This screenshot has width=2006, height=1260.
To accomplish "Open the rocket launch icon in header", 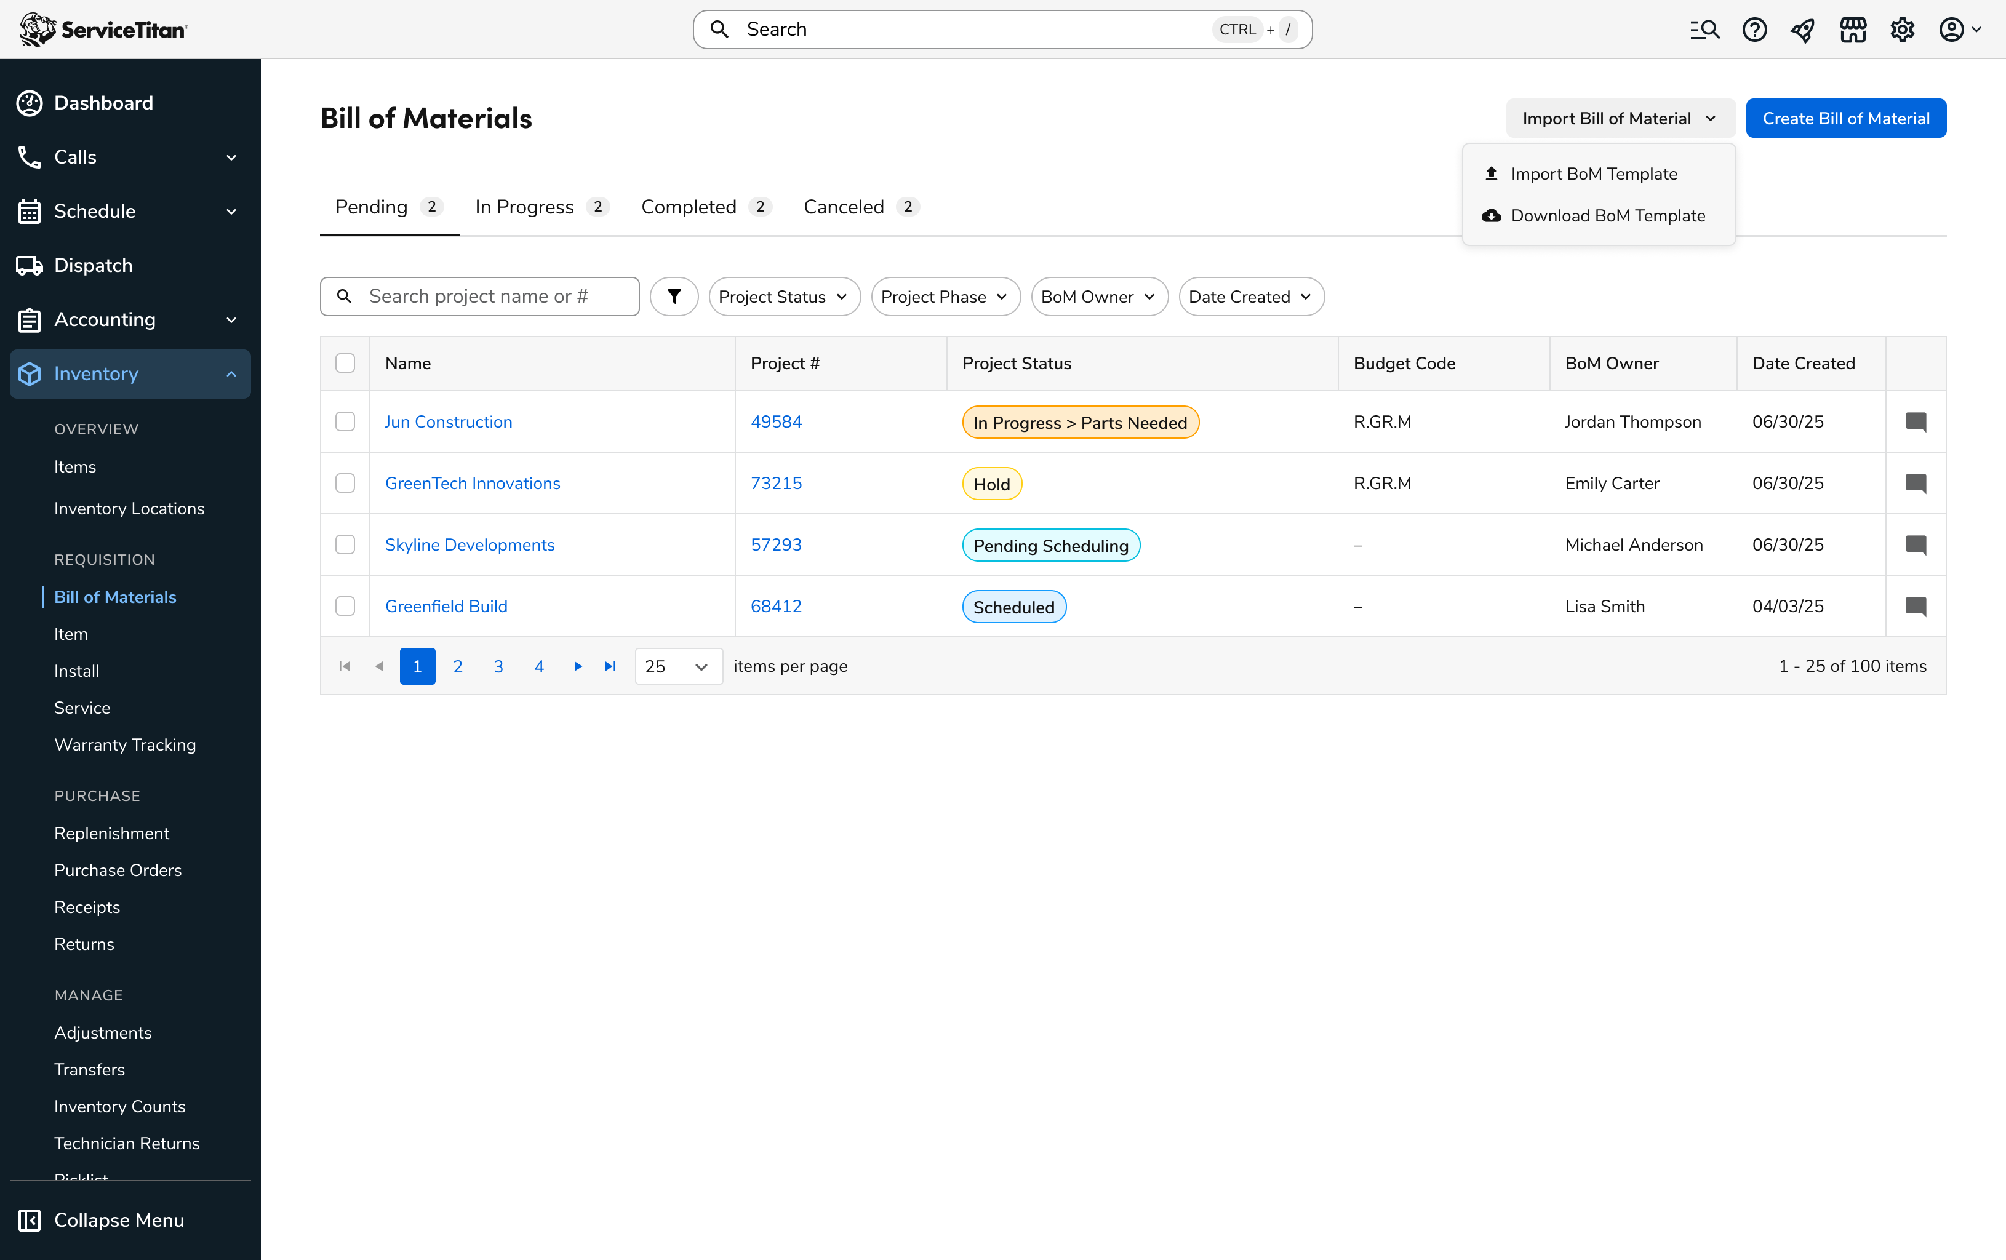I will click(1803, 30).
